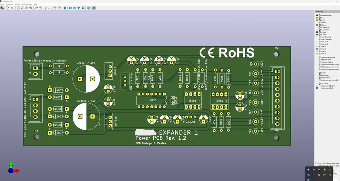
Task: Hide the Lötpaste layer
Action: (320, 25)
